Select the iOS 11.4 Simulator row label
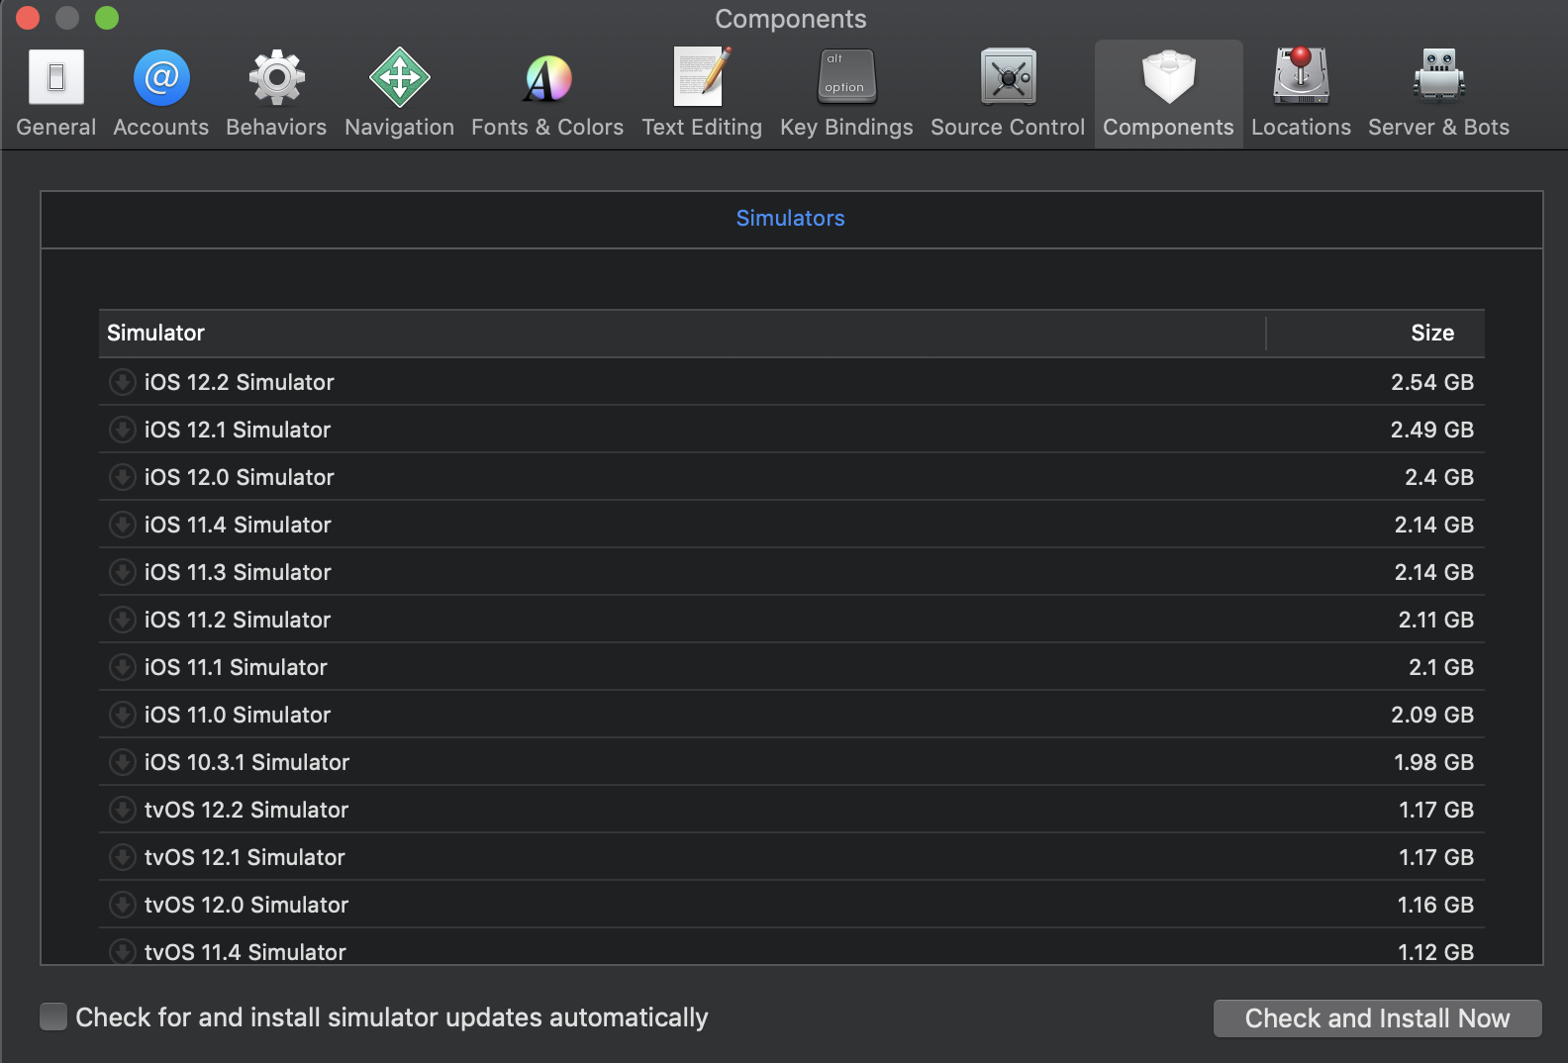Viewport: 1568px width, 1063px height. (x=238, y=525)
